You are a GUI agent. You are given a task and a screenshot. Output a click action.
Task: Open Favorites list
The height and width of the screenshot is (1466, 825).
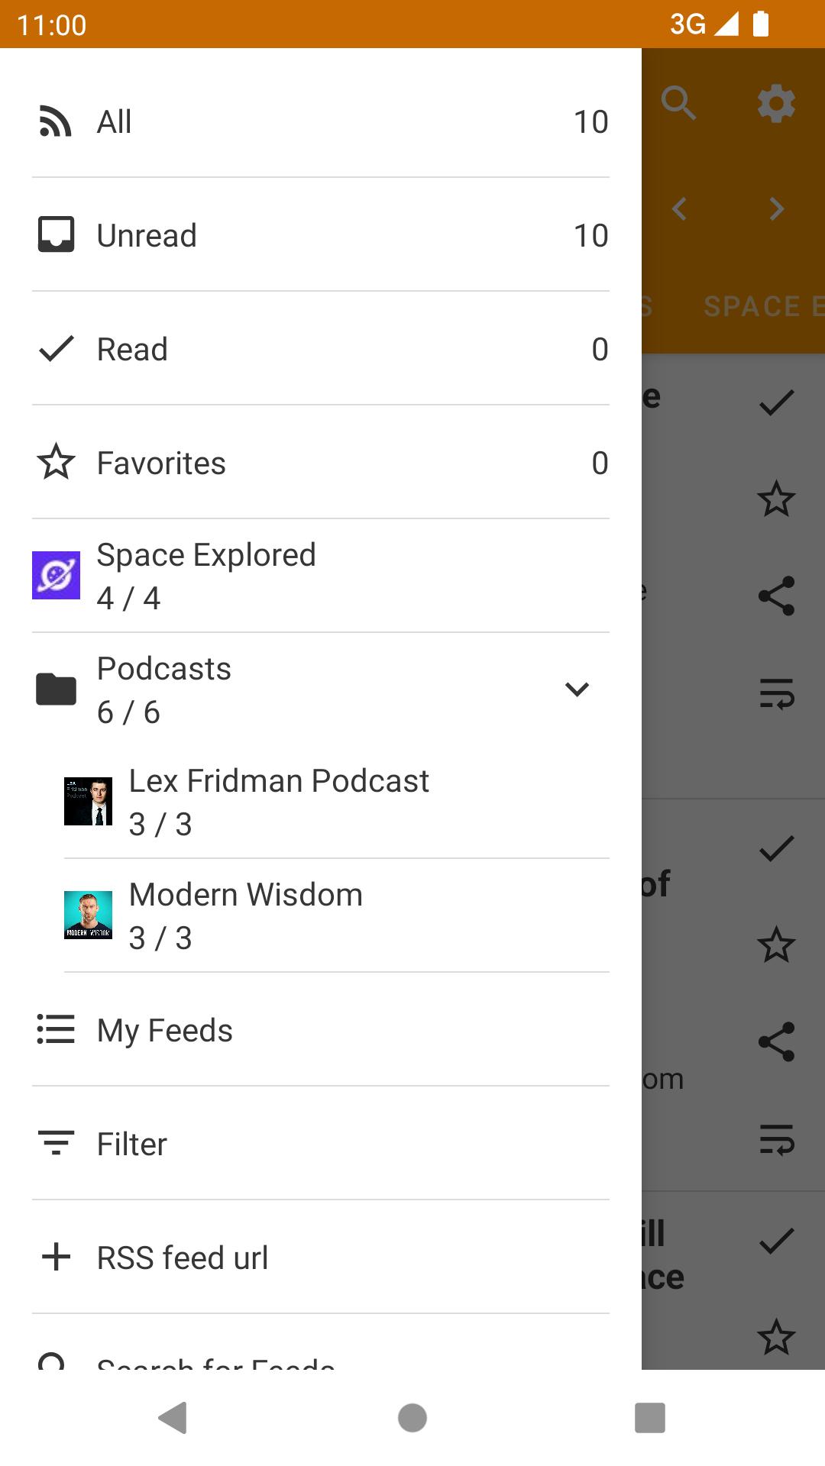321,463
